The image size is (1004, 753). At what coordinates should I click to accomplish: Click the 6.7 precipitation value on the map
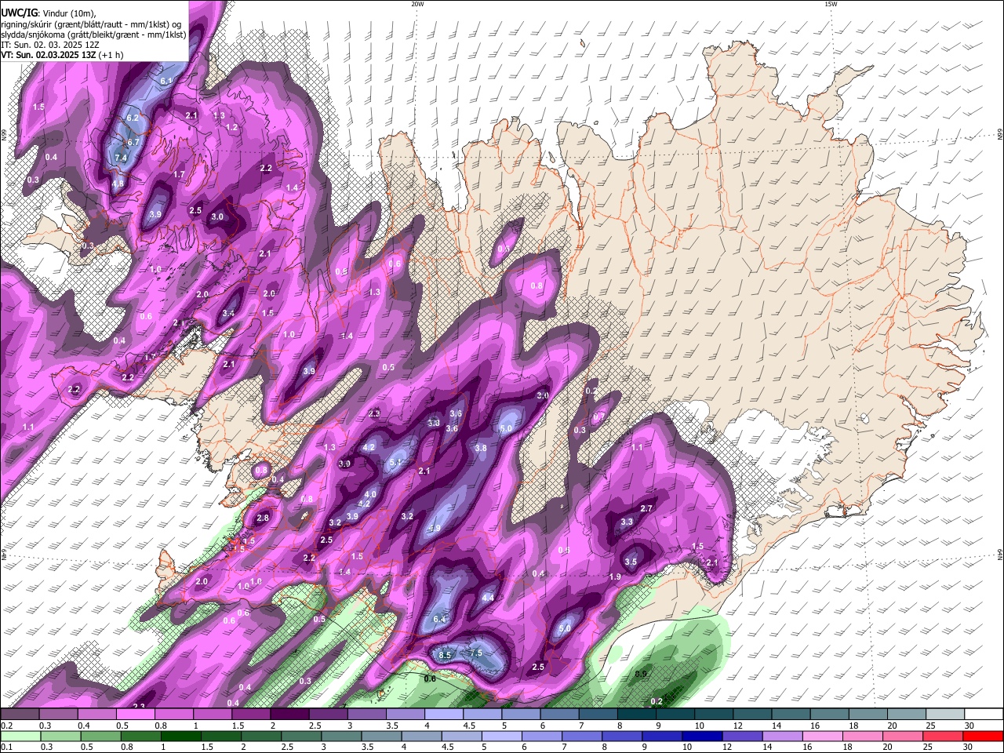click(133, 142)
